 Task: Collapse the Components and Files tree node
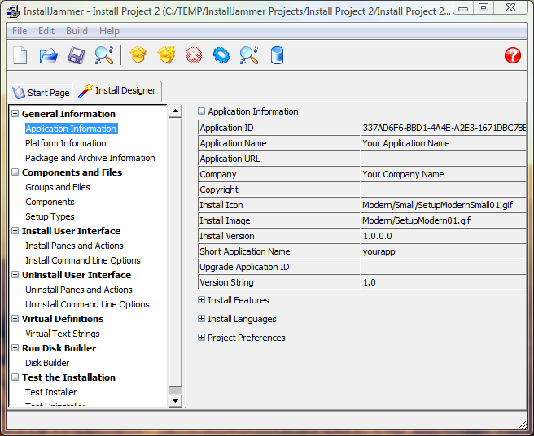tap(15, 172)
